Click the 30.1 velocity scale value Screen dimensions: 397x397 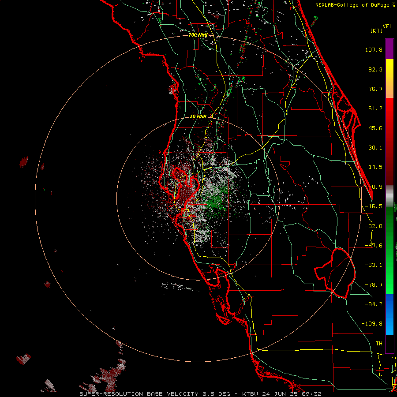[375, 148]
